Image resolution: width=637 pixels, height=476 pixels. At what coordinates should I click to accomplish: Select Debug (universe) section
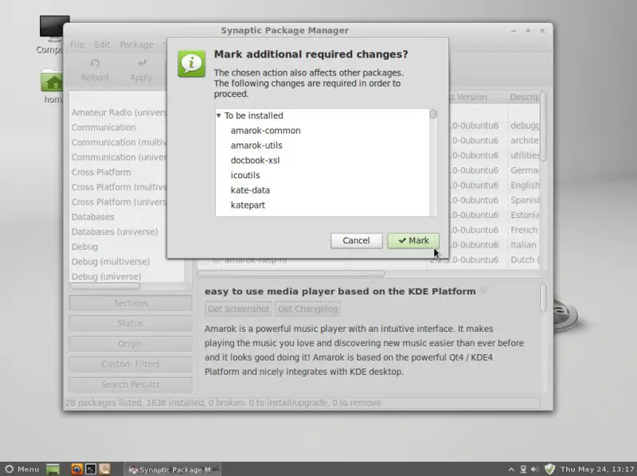(x=107, y=276)
